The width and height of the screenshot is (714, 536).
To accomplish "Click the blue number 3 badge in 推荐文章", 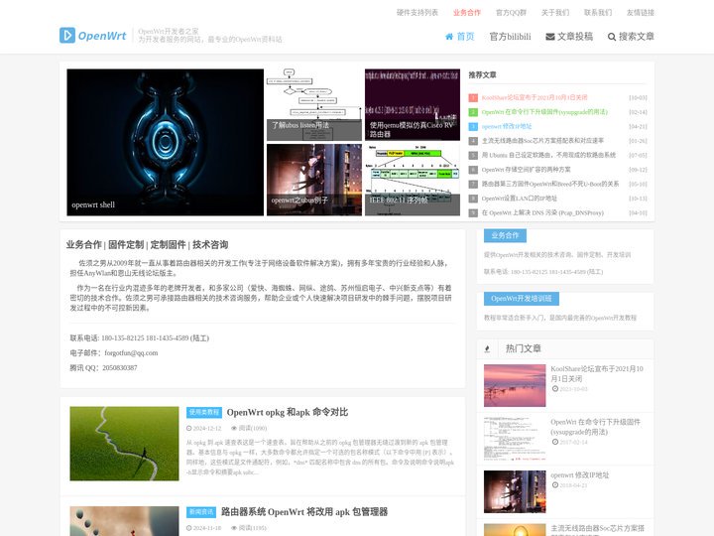I will coord(473,126).
